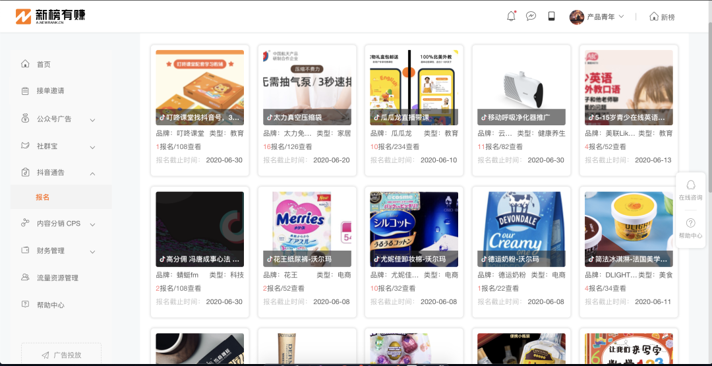Click the 首页 house icon
Image resolution: width=712 pixels, height=366 pixels.
click(26, 63)
